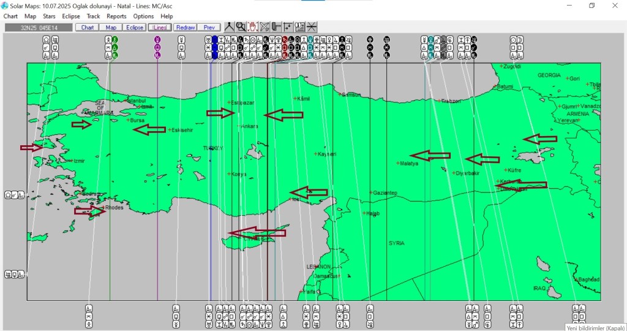Open the Track menu
The width and height of the screenshot is (627, 331).
click(93, 16)
